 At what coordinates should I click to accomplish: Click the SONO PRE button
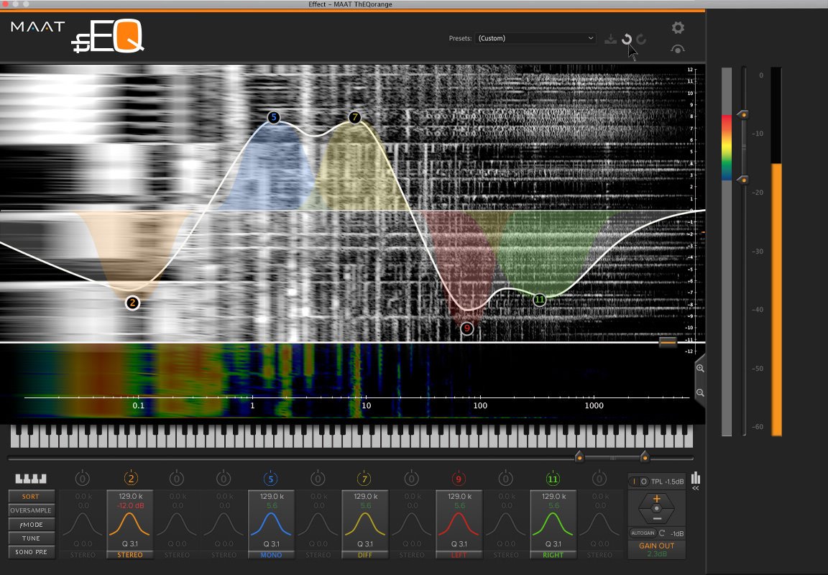[x=31, y=552]
